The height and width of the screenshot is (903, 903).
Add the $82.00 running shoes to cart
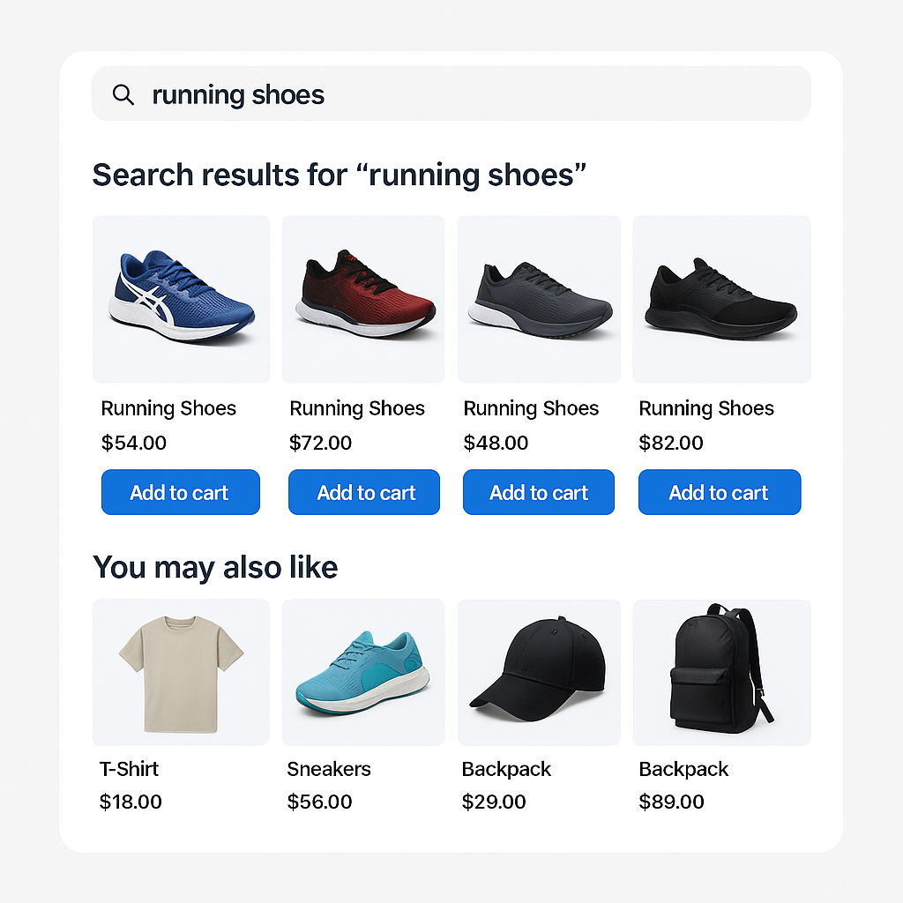[719, 492]
